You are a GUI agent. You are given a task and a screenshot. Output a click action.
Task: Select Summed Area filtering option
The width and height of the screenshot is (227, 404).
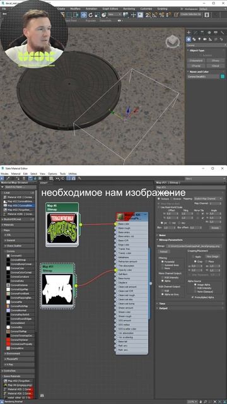tap(163, 265)
